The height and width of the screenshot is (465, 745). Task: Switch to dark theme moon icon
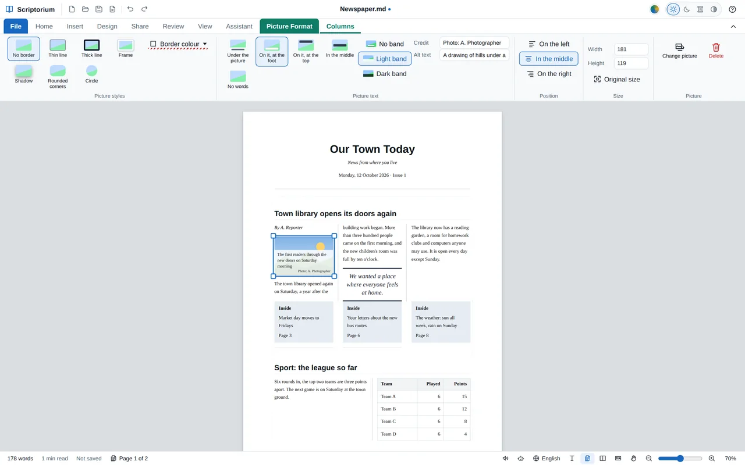coord(687,9)
